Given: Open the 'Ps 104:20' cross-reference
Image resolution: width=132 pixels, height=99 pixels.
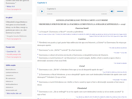Looking at the screenshot, I should coord(123,63).
